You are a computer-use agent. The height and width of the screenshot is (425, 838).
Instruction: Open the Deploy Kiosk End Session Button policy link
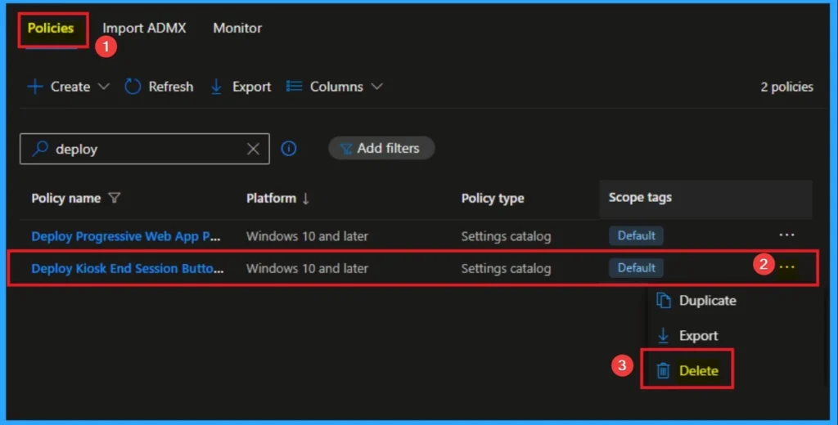point(128,268)
